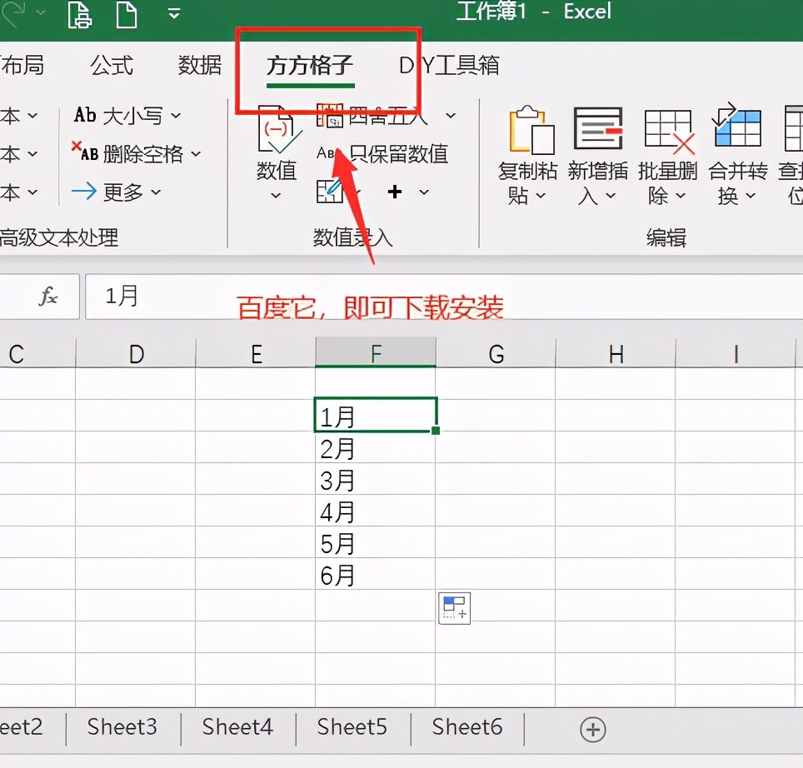Click 只保留数值 keep-values button
Viewport: 803px width, 768px height.
point(382,153)
